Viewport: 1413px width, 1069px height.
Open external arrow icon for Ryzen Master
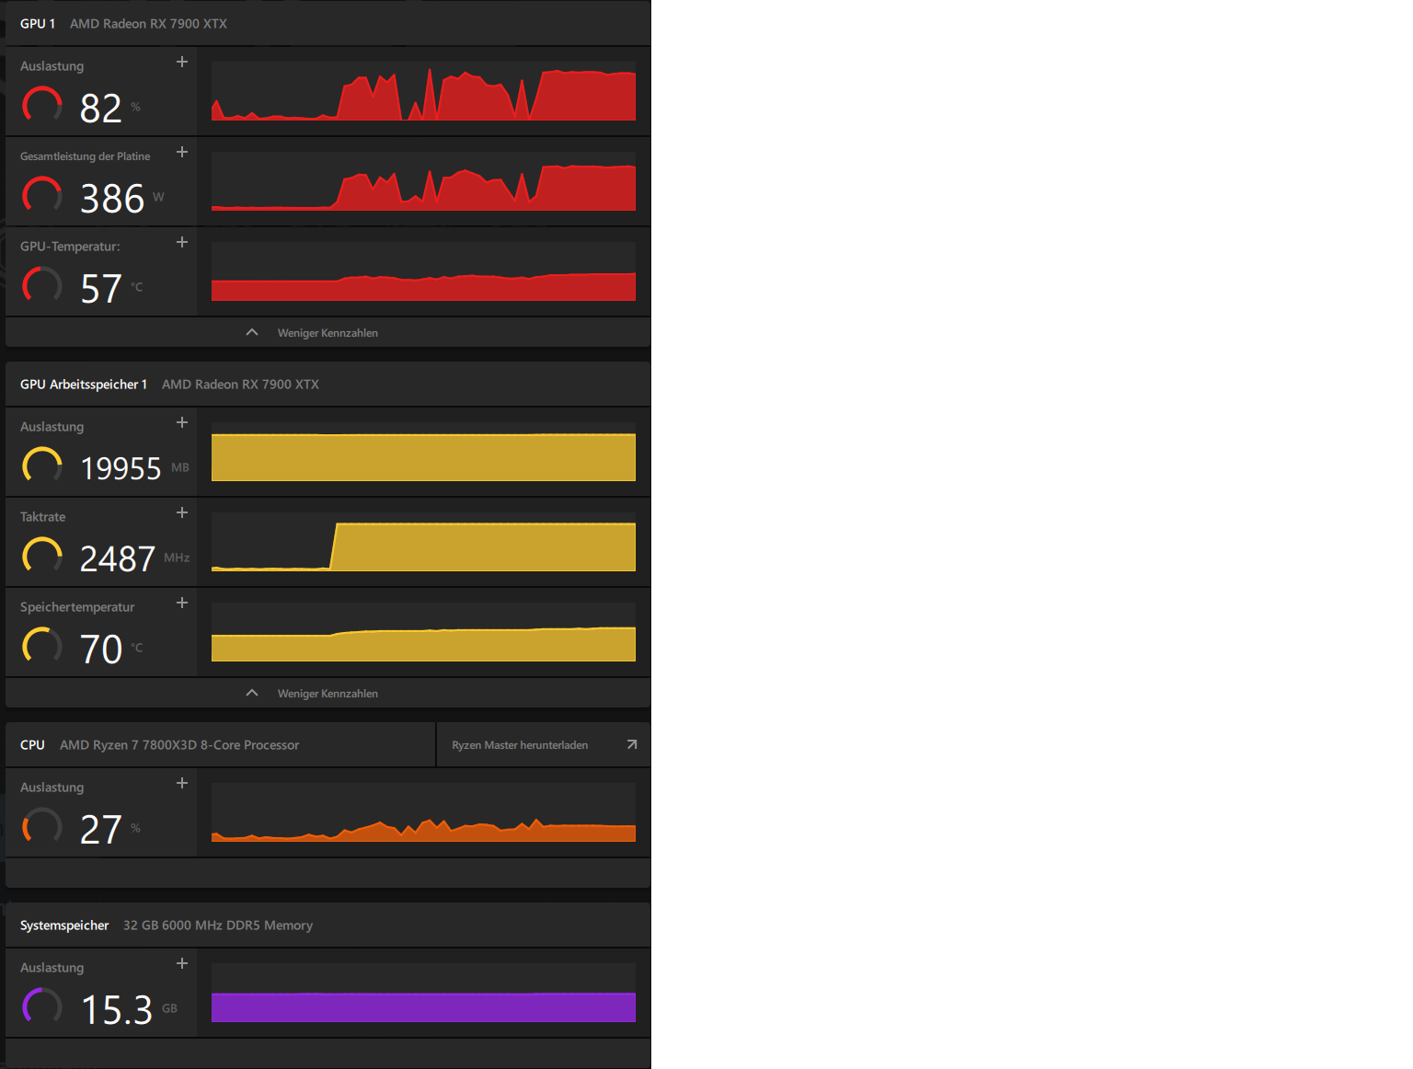pyautogui.click(x=632, y=744)
